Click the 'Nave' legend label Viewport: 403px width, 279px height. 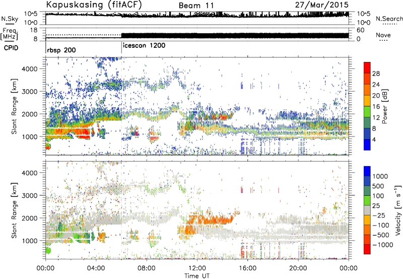click(383, 35)
